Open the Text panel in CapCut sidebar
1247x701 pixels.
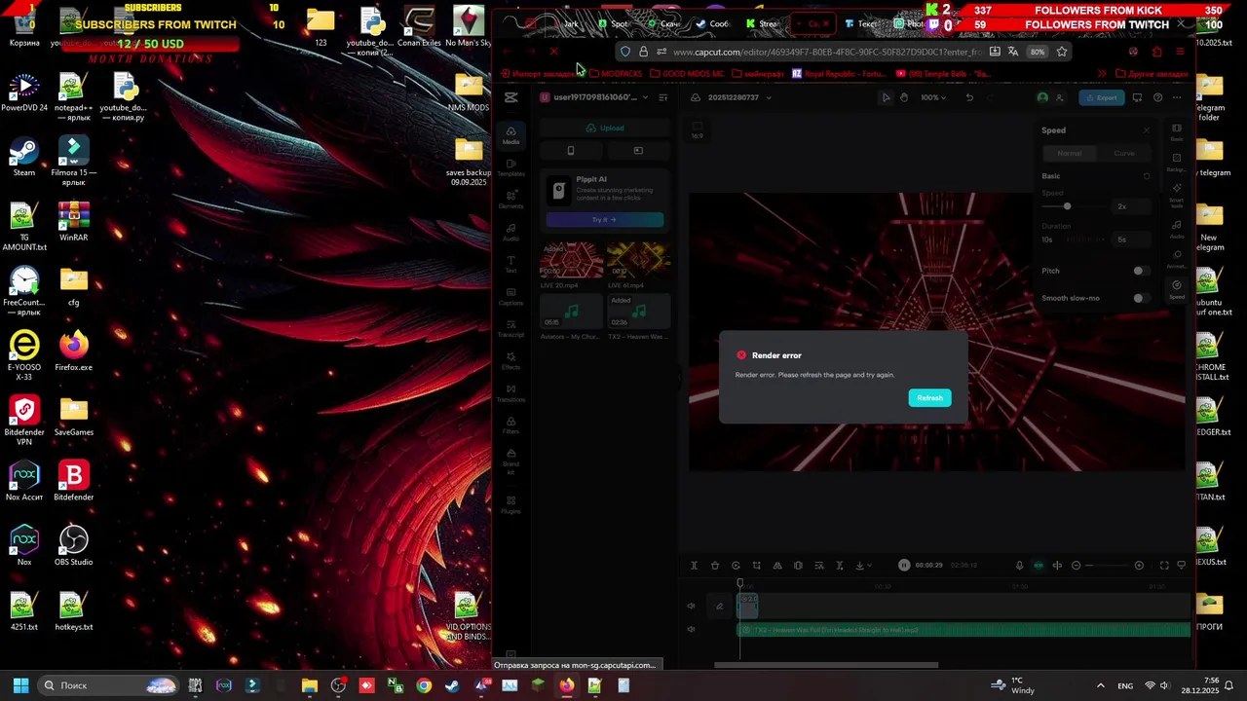tap(510, 264)
